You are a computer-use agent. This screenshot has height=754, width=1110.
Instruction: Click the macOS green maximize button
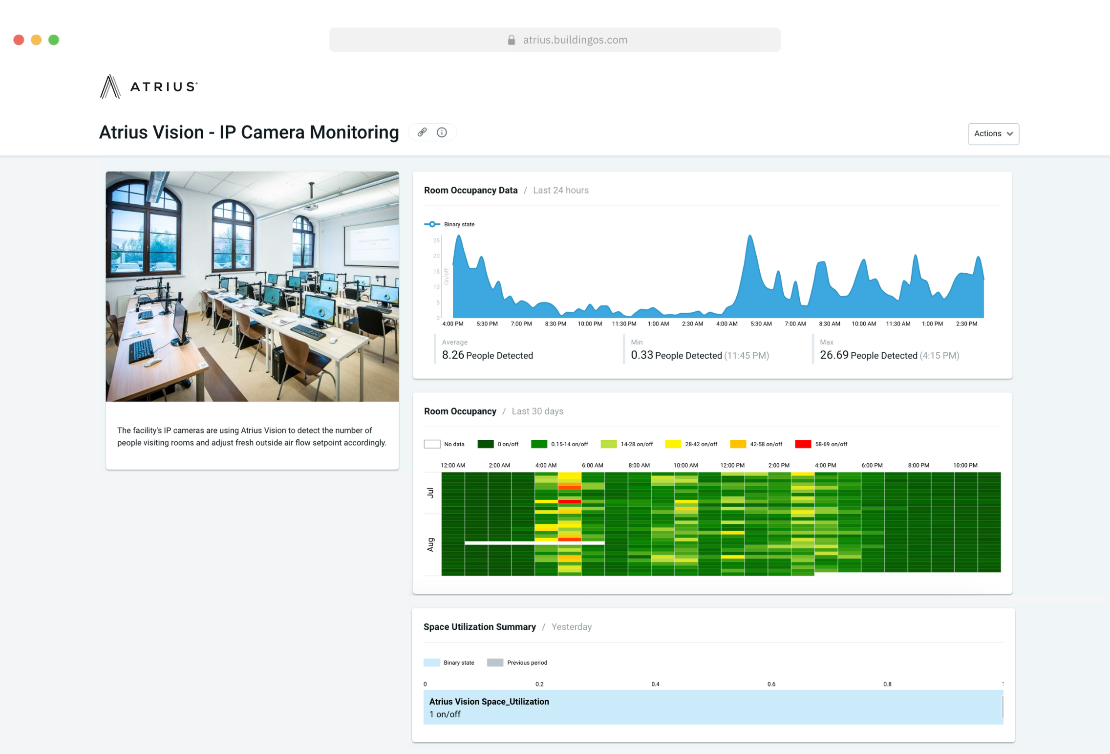click(54, 40)
